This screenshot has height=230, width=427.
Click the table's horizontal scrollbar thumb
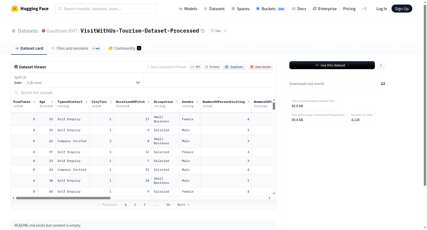click(63, 198)
